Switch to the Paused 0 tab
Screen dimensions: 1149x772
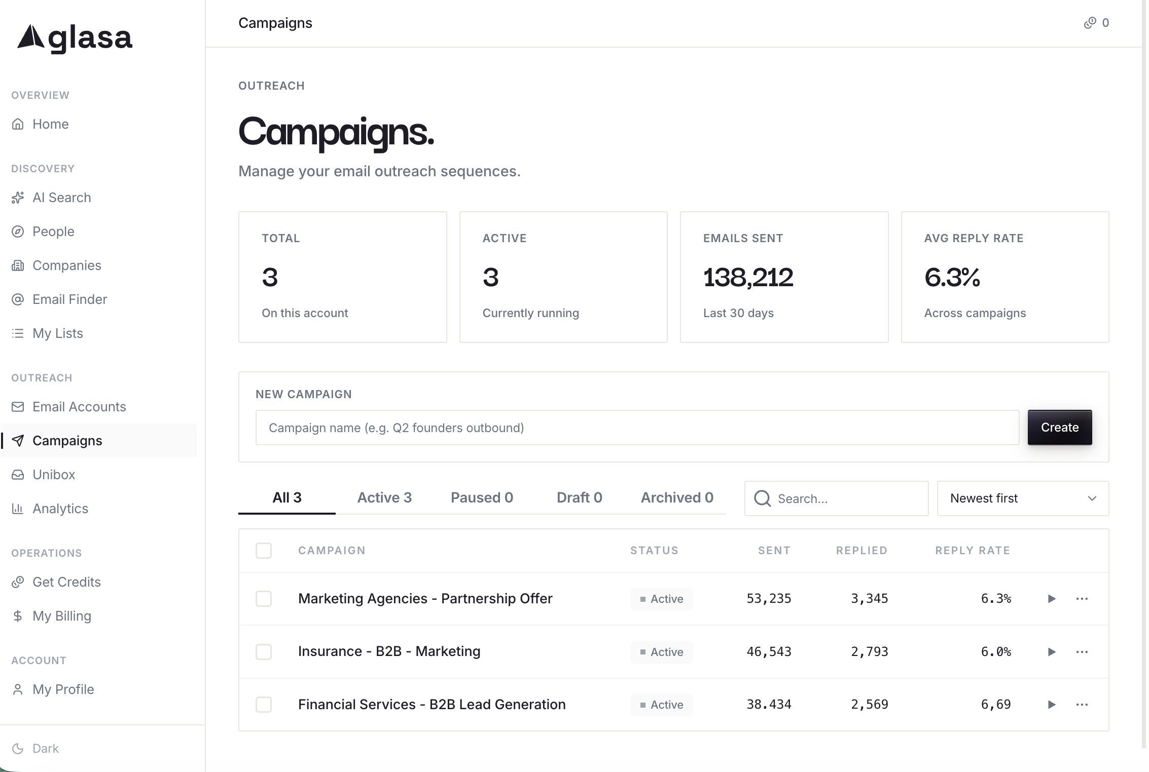click(x=482, y=498)
